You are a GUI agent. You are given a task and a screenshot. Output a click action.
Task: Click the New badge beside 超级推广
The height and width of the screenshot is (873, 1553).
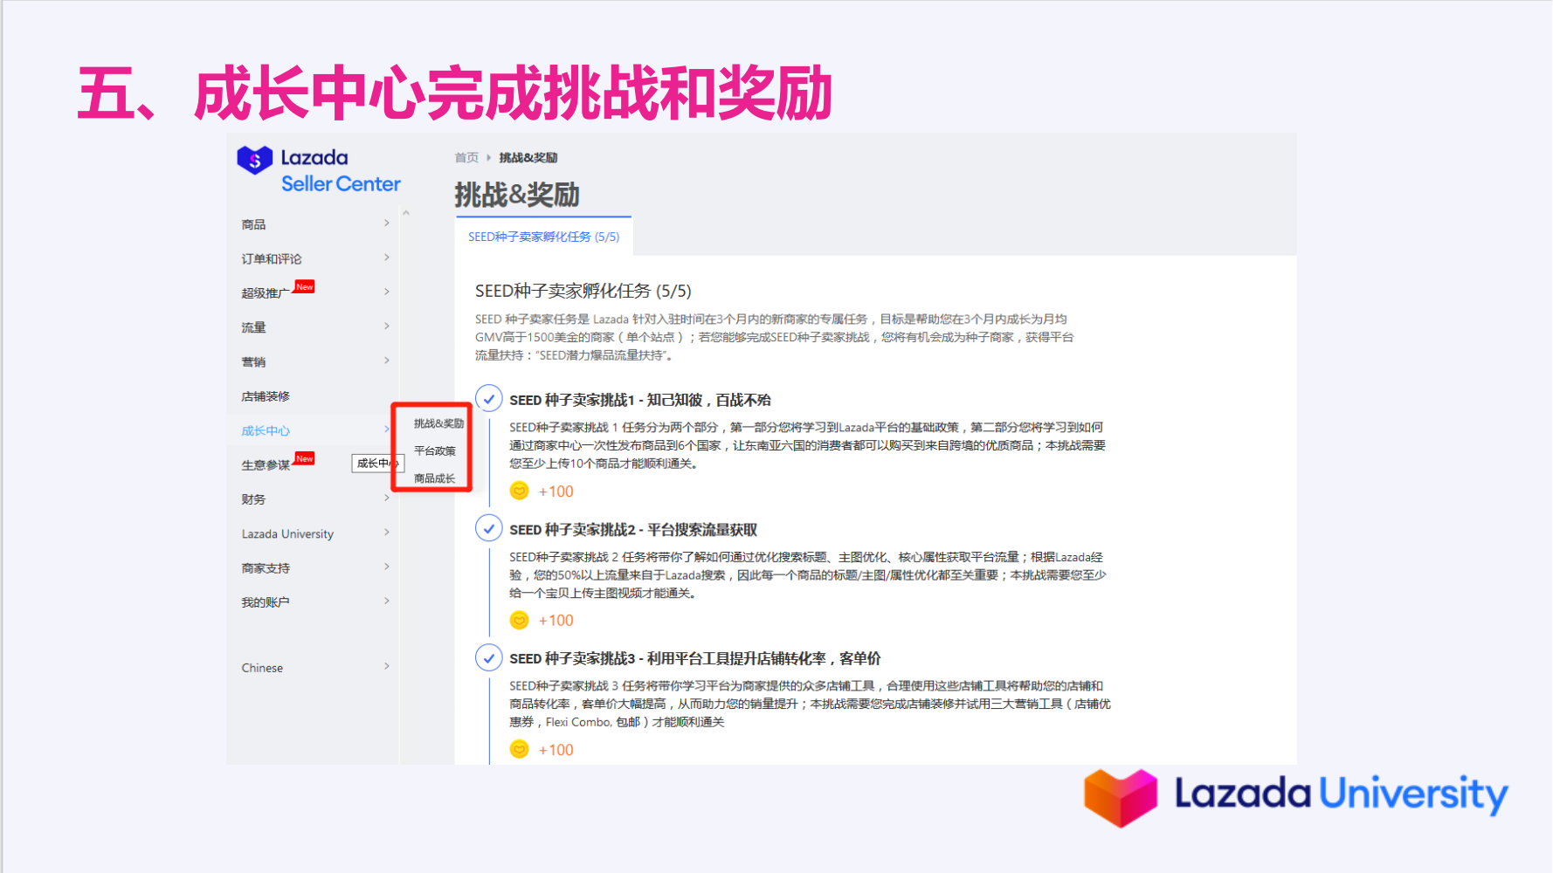304,286
